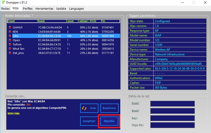Click the red lock icon beside GIAHUY
The image size is (211, 133).
10,27
